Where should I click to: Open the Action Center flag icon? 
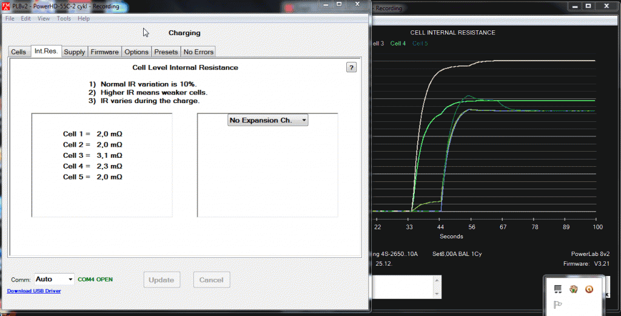pyautogui.click(x=558, y=304)
